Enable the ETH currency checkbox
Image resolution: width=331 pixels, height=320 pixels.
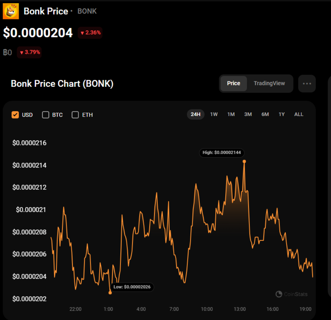pos(75,115)
